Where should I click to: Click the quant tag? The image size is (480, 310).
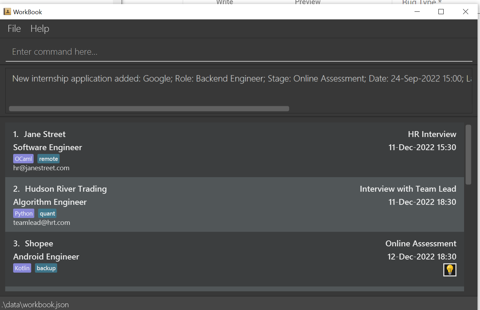click(x=47, y=213)
